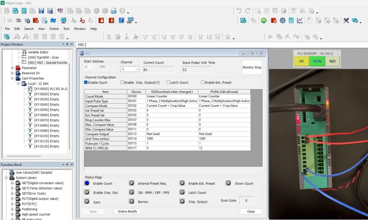
Task: Click the N/D PLC status button
Action: [332, 61]
